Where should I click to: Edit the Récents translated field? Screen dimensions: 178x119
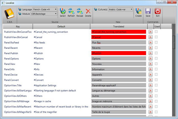coord(119,48)
